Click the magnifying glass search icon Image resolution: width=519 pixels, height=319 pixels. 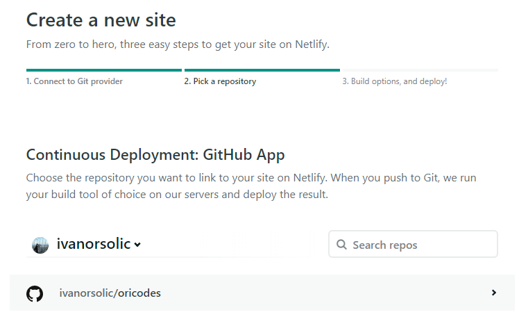tap(341, 245)
